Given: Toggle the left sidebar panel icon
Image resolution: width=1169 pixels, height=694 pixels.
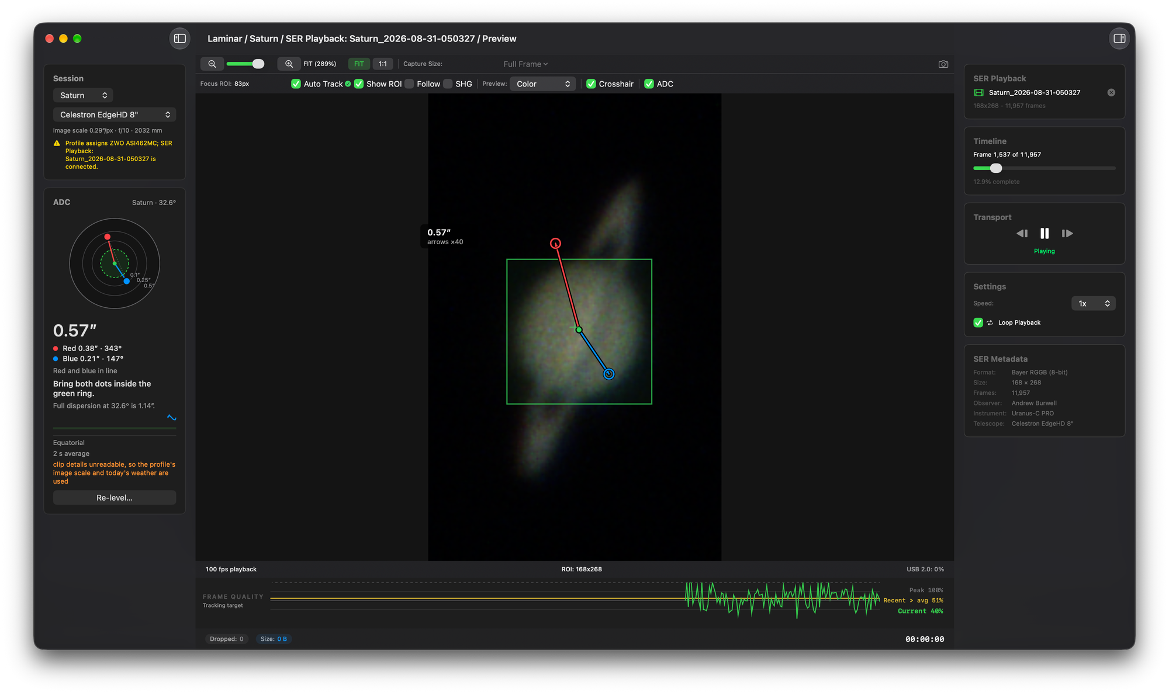Looking at the screenshot, I should pyautogui.click(x=180, y=39).
